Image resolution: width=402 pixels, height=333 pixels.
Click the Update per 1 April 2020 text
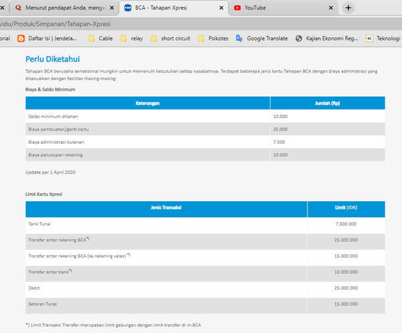coord(50,172)
